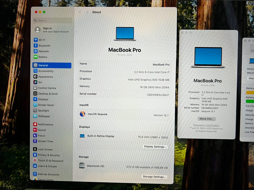
Task: Select the Network globe icon
Action: (x=36, y=51)
